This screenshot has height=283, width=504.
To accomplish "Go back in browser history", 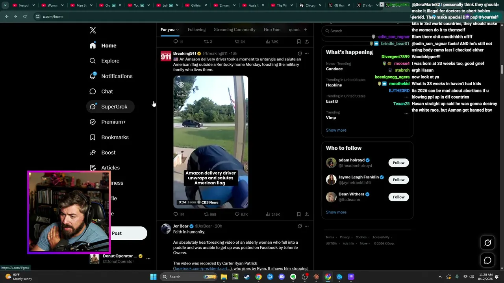I will pos(7,17).
